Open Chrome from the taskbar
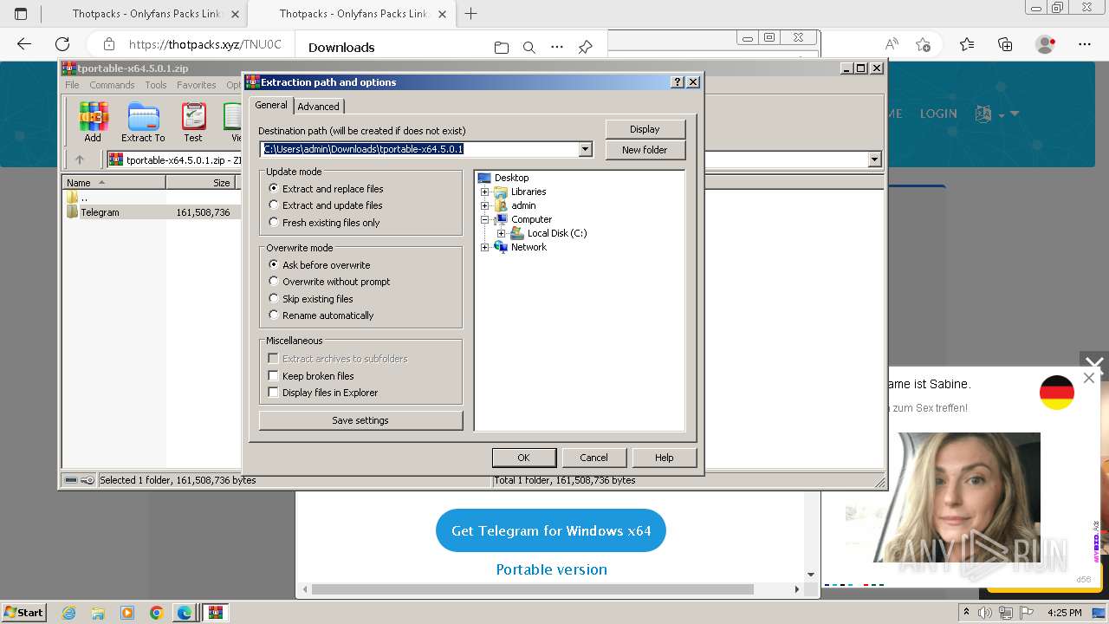The image size is (1109, 624). coord(156,613)
